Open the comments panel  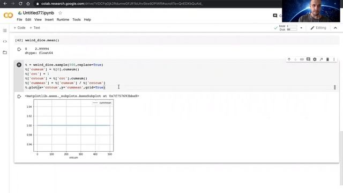click(x=275, y=16)
